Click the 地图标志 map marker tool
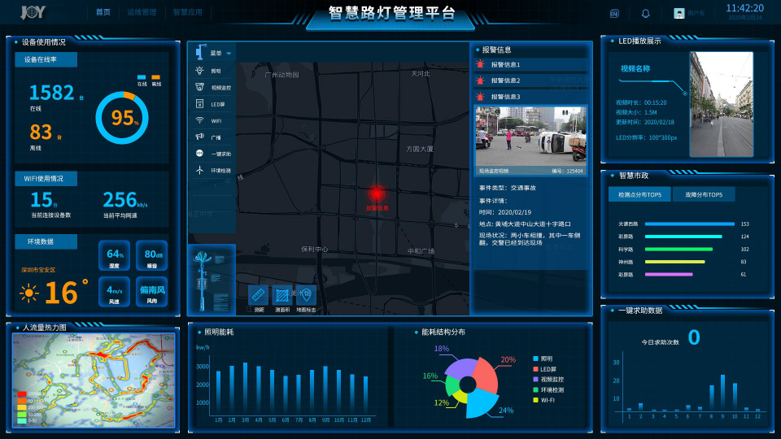The width and height of the screenshot is (781, 439). 306,296
